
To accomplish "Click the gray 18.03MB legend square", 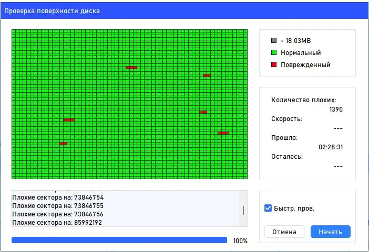I will coord(274,40).
